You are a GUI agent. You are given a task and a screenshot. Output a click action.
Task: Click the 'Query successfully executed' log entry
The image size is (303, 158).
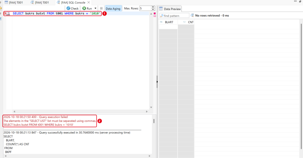coord(67,133)
